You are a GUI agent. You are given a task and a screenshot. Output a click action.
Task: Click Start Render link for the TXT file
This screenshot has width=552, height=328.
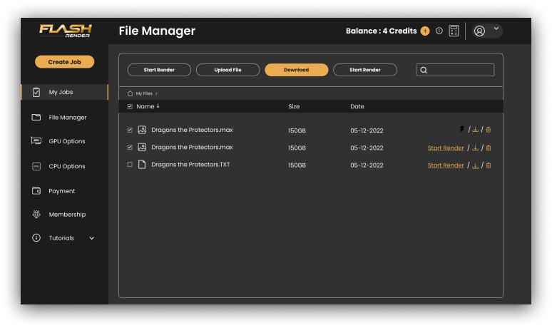[446, 165]
